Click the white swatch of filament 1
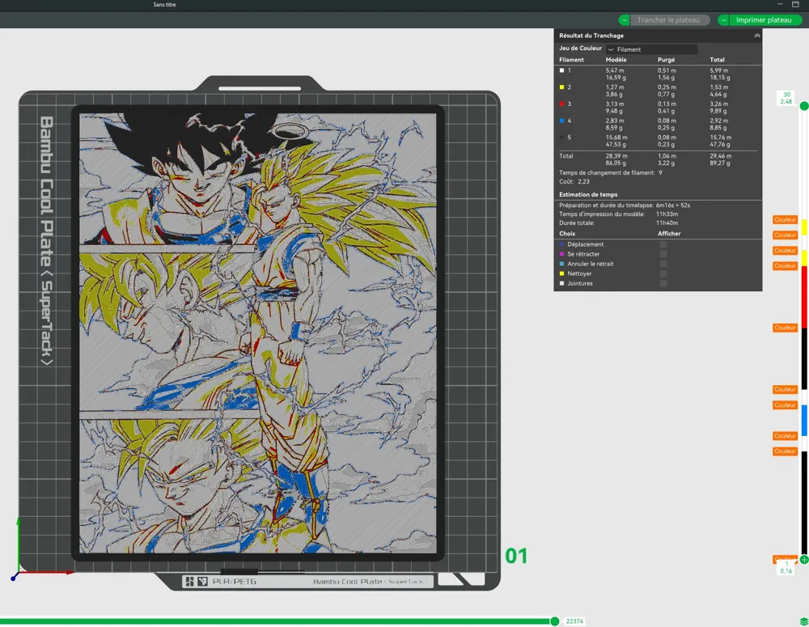This screenshot has height=627, width=809. click(x=562, y=70)
